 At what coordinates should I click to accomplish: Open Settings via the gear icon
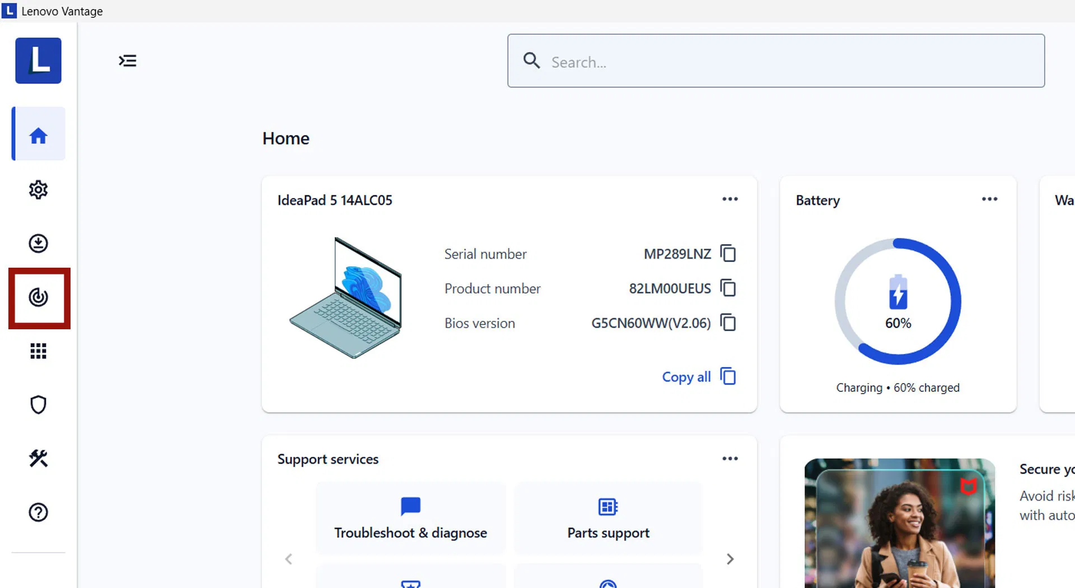38,189
